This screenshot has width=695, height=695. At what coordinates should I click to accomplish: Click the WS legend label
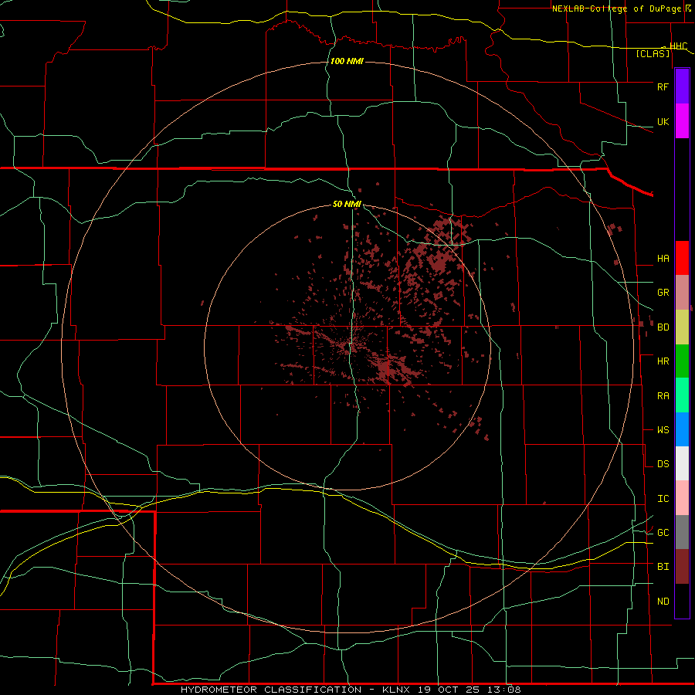(x=663, y=430)
